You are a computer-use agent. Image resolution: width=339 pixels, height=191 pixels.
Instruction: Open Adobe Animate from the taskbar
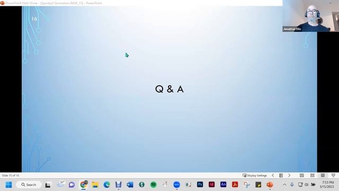pos(224,185)
